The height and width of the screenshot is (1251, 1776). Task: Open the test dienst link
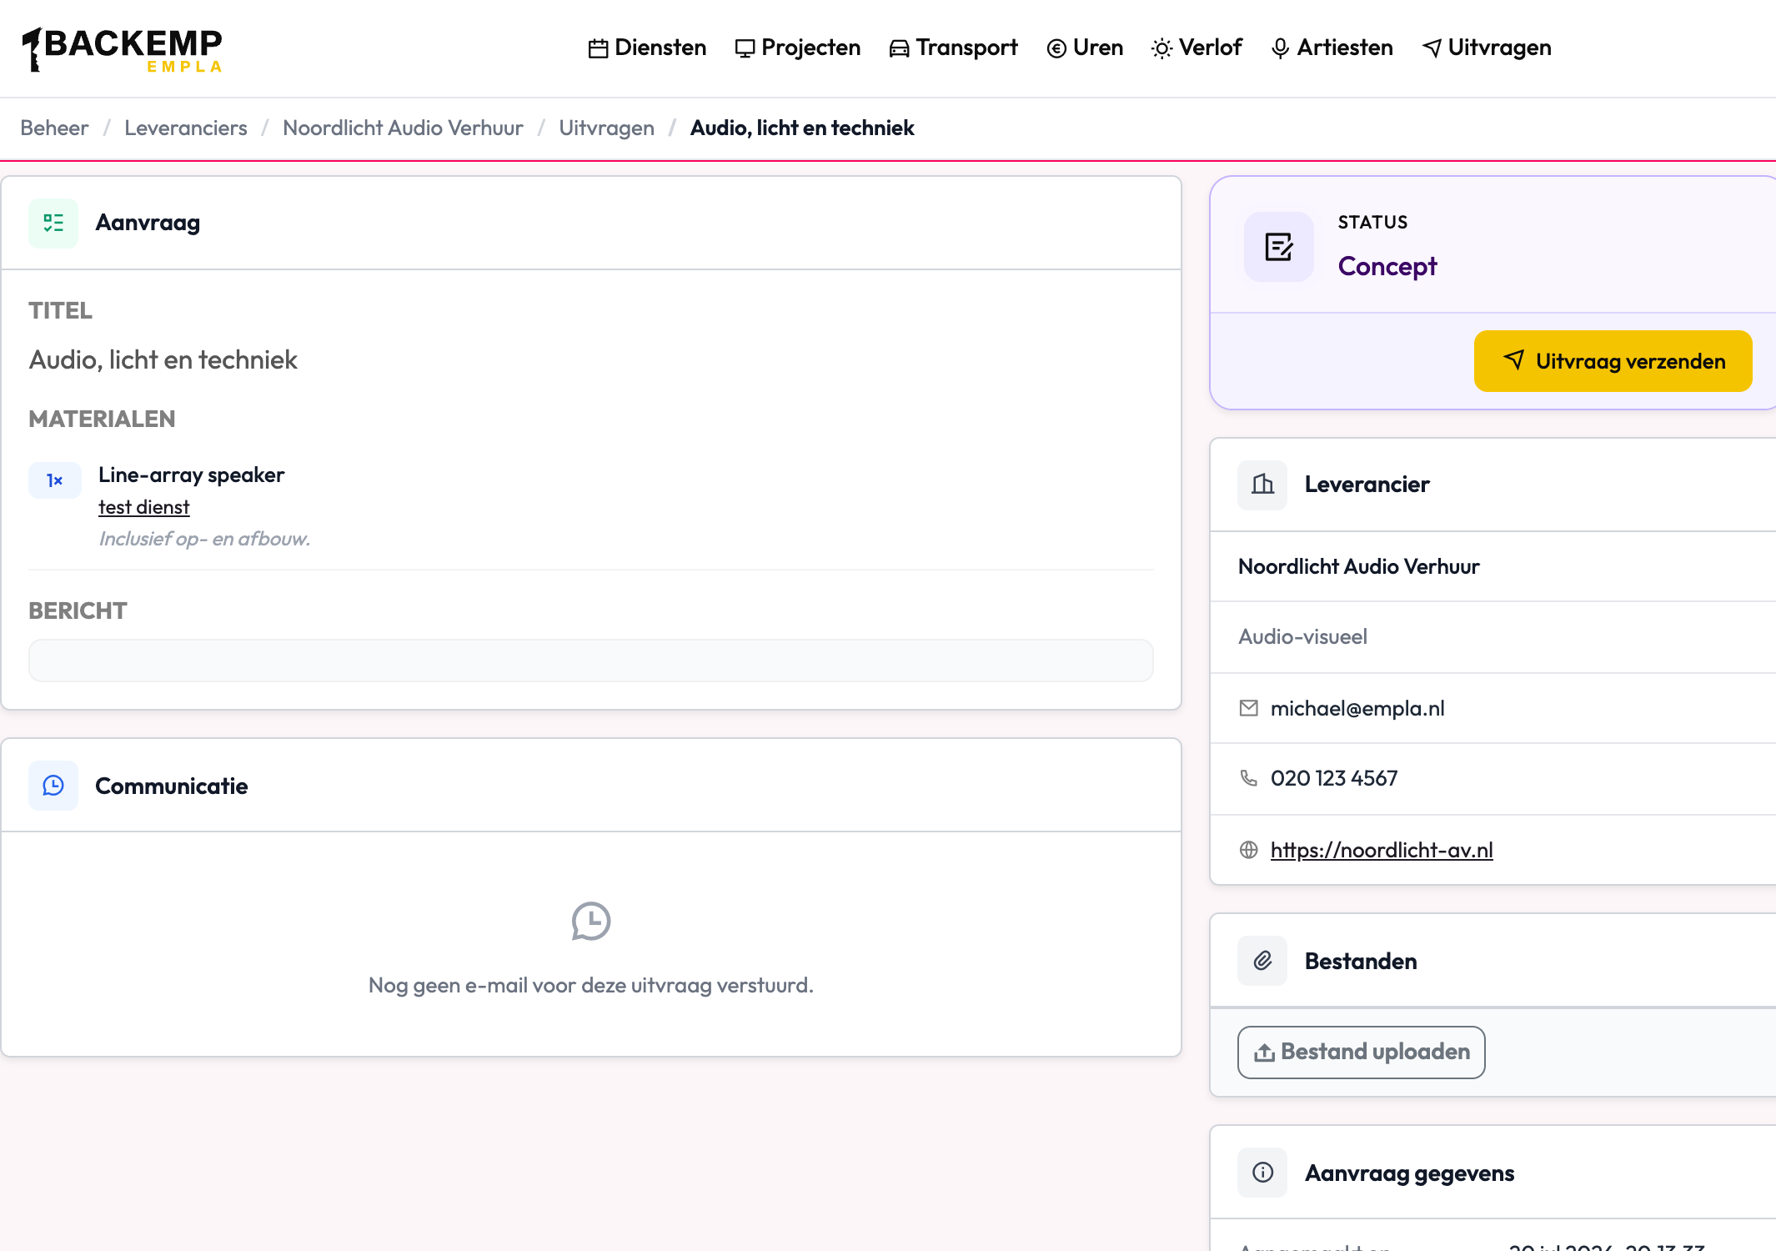(143, 507)
